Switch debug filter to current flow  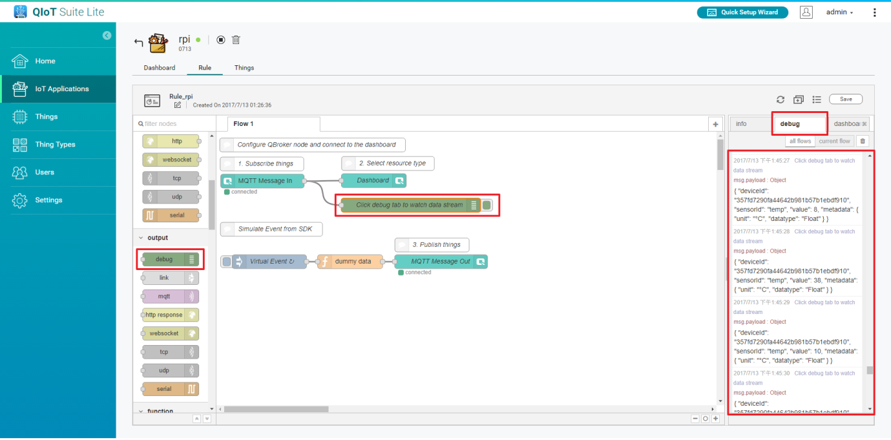(834, 141)
